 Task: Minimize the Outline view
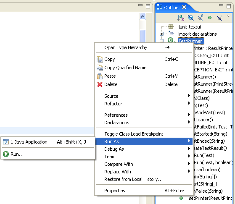pos(221,5)
